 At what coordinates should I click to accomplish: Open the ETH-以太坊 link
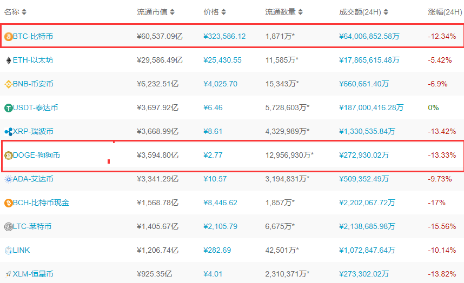pyautogui.click(x=33, y=60)
